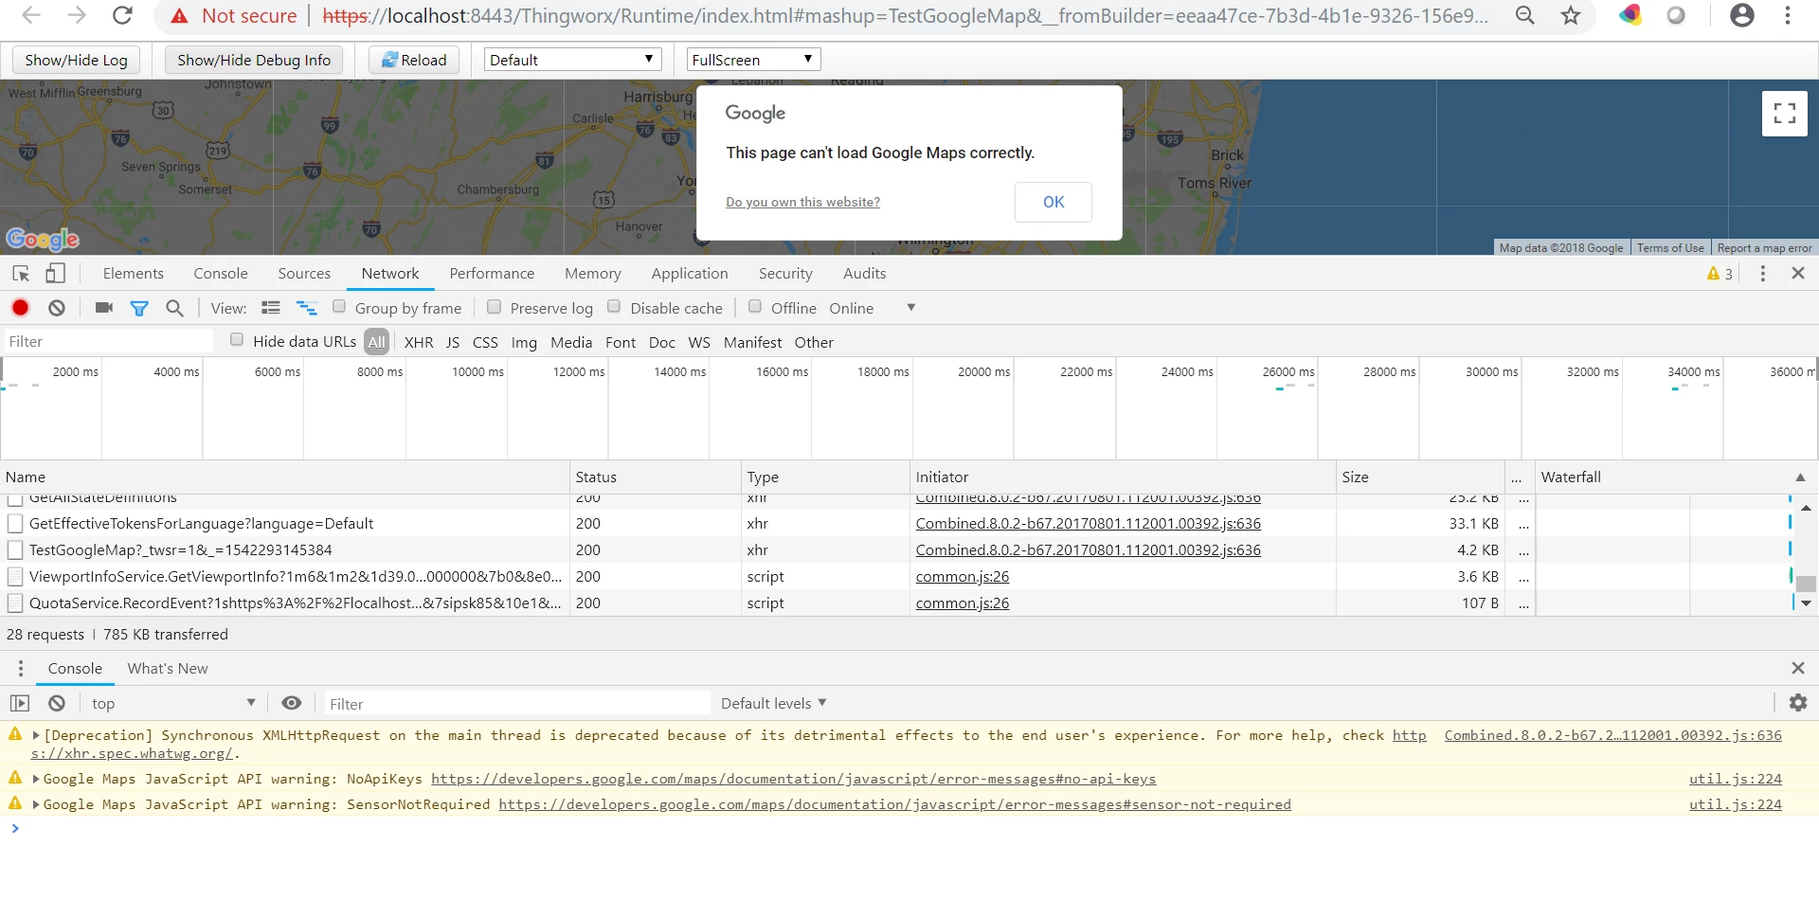
Task: Tick the Disable cache checkbox
Action: coord(614,307)
